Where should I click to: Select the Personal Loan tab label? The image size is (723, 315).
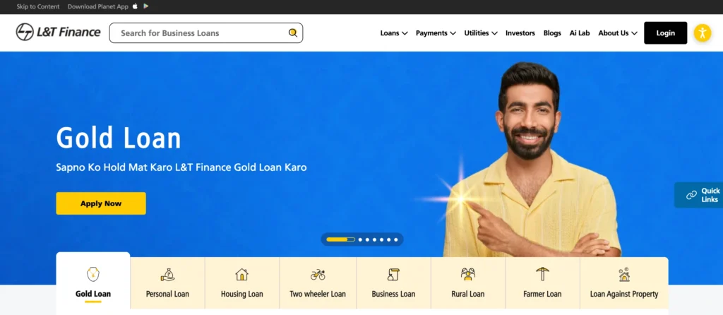point(167,294)
